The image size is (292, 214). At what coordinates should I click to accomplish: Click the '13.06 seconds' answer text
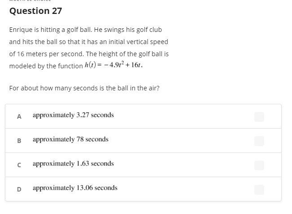(x=97, y=188)
